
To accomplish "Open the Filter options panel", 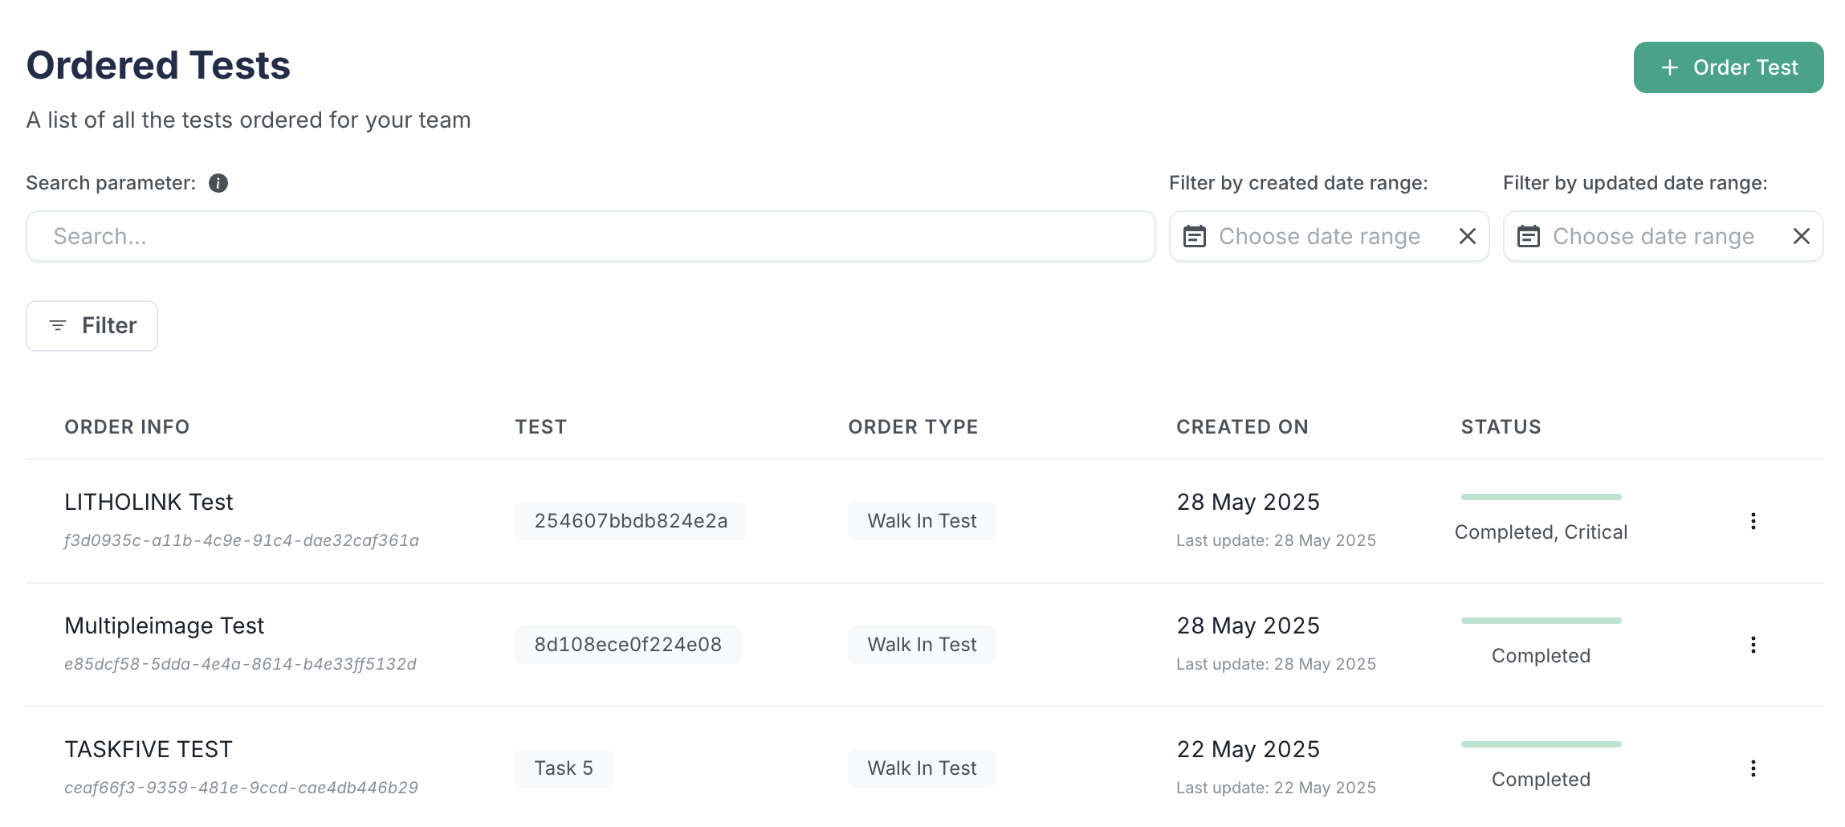I will coord(92,326).
